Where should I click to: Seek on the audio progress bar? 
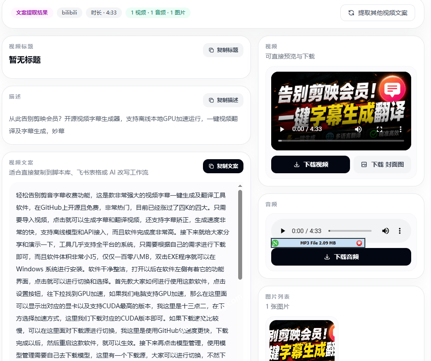[x=350, y=231]
